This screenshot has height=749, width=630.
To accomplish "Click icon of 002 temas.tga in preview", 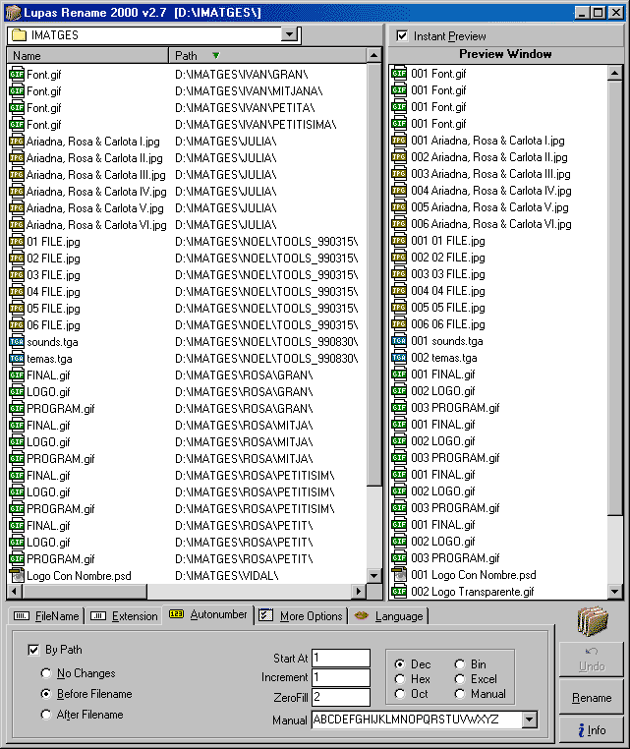I will point(399,358).
